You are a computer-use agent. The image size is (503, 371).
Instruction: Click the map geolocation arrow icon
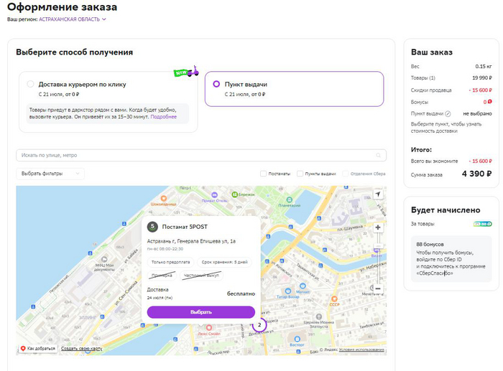pyautogui.click(x=378, y=194)
